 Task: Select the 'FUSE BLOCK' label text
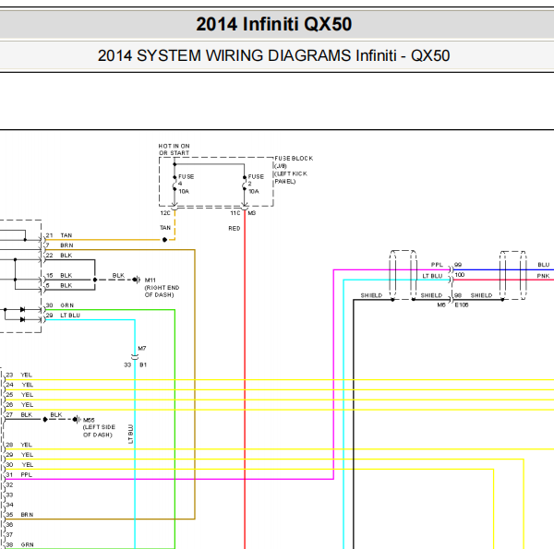pos(294,159)
